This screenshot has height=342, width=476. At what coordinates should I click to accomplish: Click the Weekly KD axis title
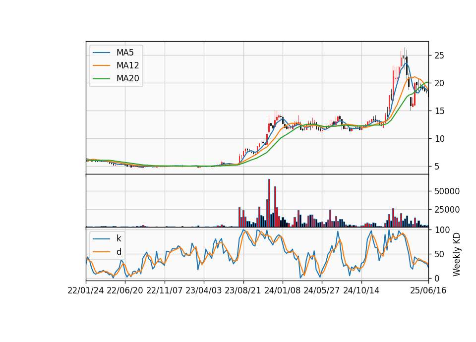click(457, 254)
